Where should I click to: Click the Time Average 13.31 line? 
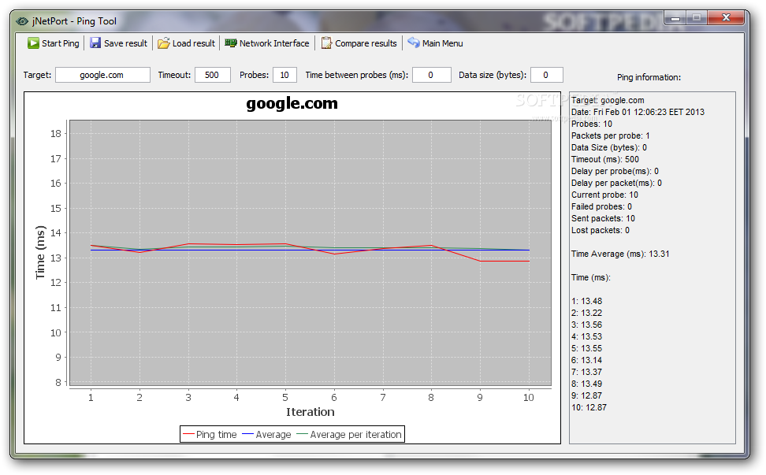pyautogui.click(x=620, y=254)
